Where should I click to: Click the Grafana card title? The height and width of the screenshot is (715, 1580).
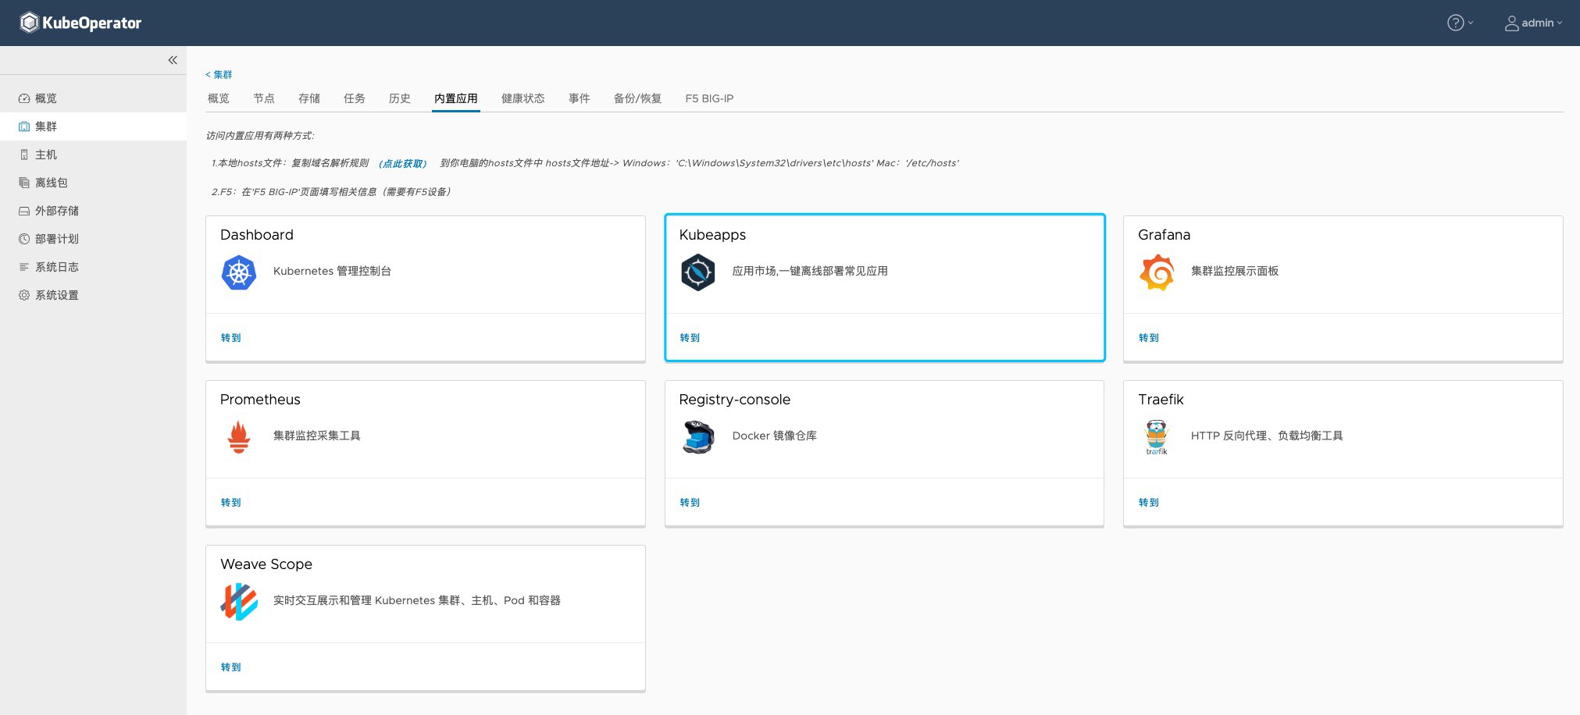point(1164,235)
